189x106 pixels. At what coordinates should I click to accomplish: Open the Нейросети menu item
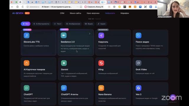pos(110,13)
